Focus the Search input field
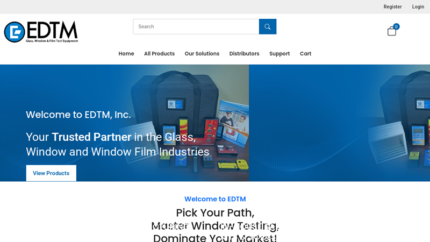This screenshot has width=430, height=242. click(196, 26)
